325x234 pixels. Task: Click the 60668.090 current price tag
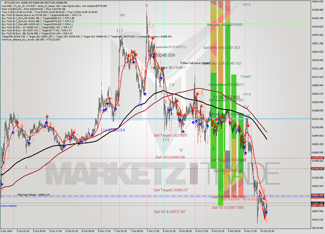[x=317, y=203]
